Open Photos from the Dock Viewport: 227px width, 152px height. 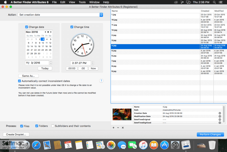111,145
